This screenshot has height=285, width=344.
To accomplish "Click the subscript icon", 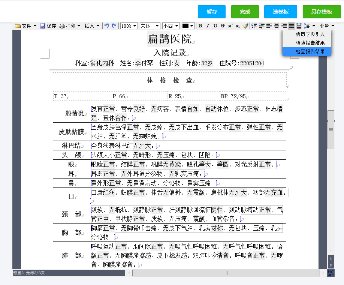I will [238, 26].
